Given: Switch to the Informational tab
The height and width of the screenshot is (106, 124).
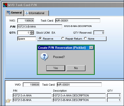Looking at the screenshot, I should [x=36, y=13].
